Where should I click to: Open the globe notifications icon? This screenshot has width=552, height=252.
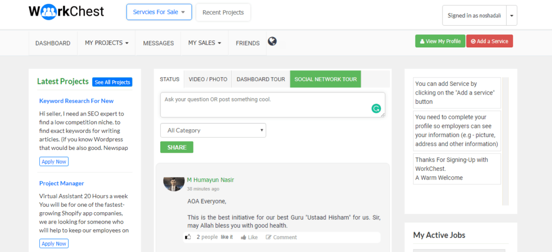coord(272,41)
